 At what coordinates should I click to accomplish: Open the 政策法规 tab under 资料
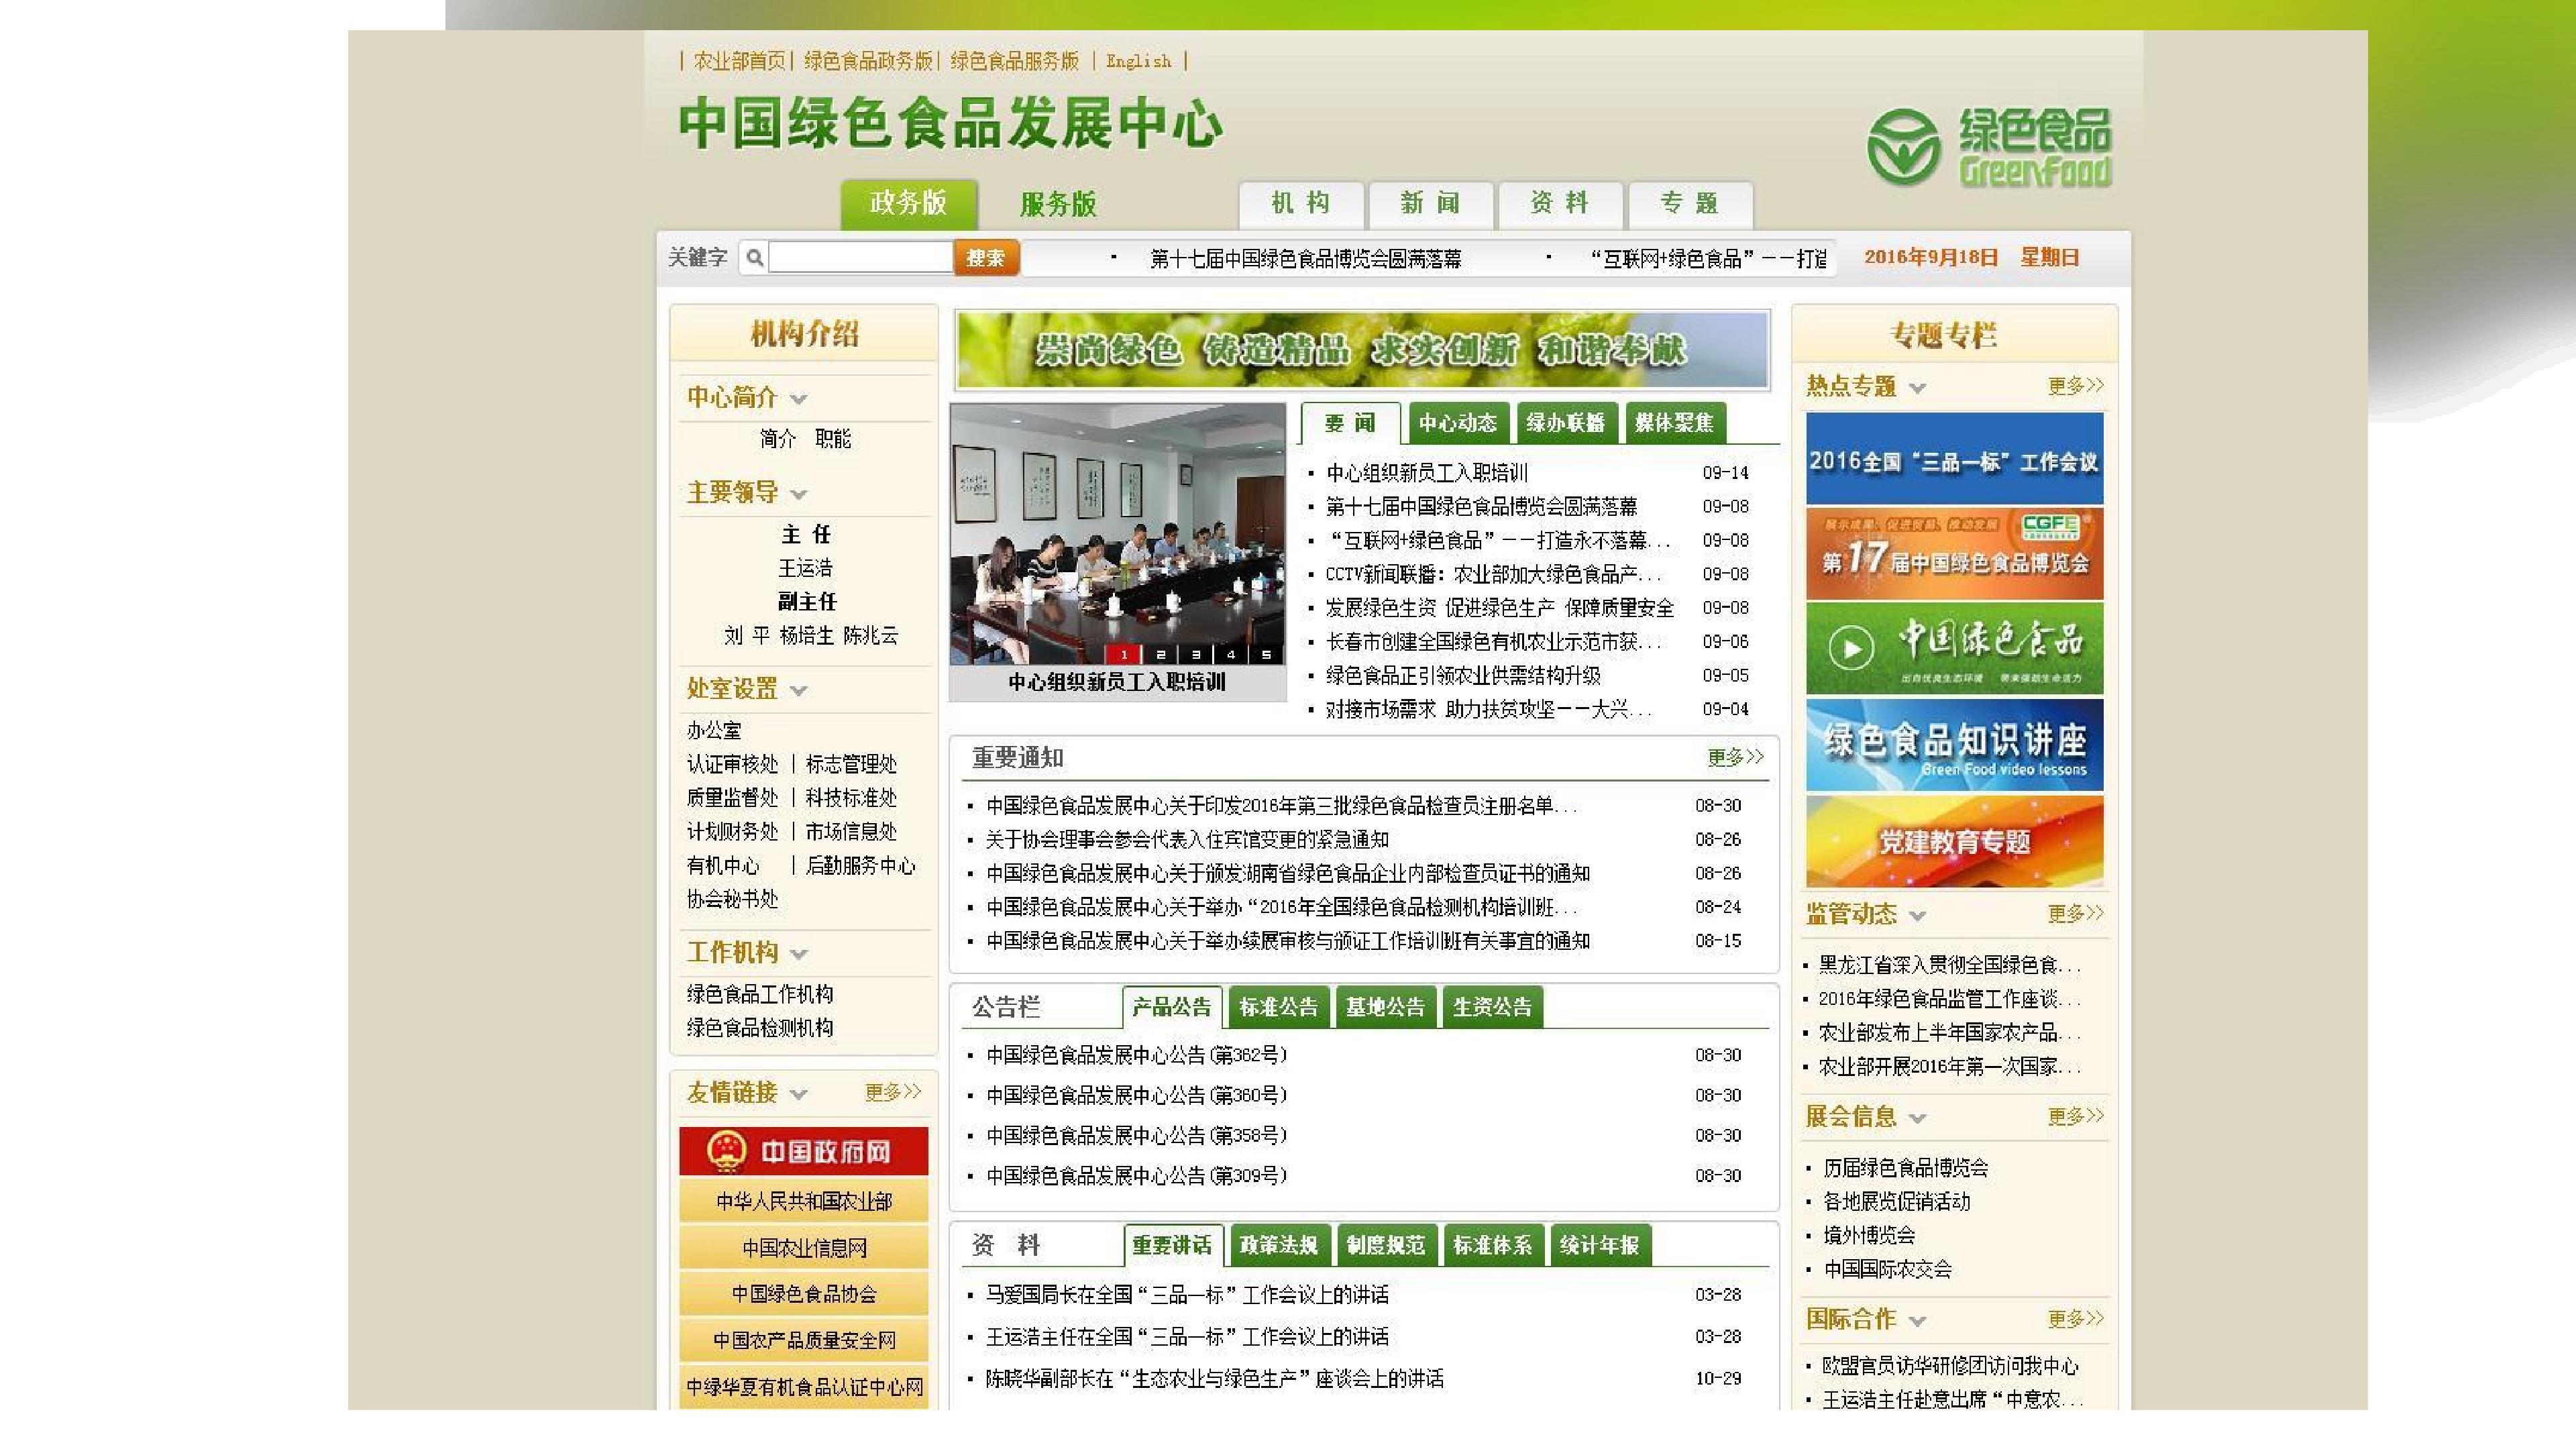tap(1278, 1245)
